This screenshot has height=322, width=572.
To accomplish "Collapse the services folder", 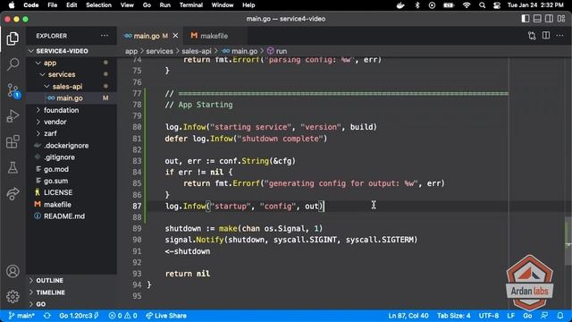I will click(x=71, y=74).
